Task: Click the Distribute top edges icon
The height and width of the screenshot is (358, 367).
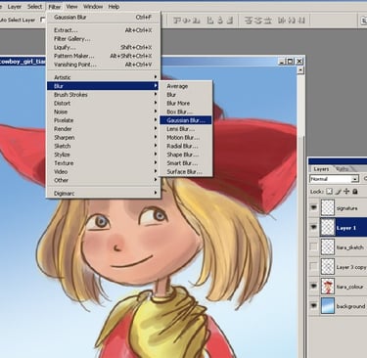Action: (x=249, y=21)
